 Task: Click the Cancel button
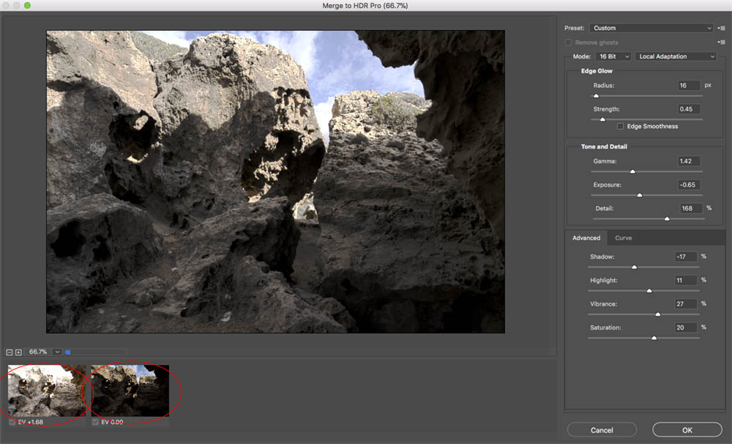(602, 429)
